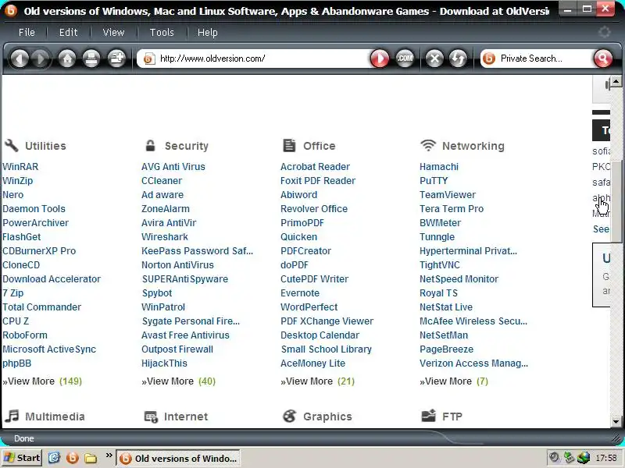Open the Acrobat Reader link
Screen dimensions: 625x468
(x=315, y=167)
